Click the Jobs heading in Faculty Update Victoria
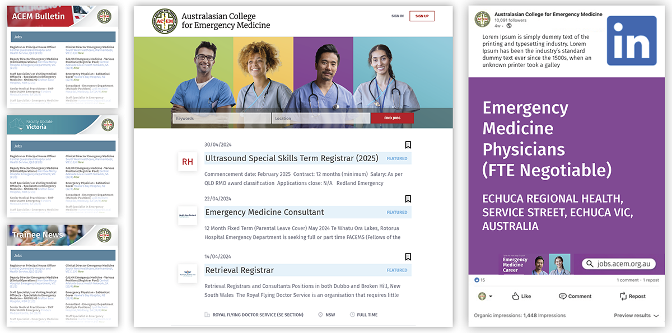This screenshot has height=333, width=672. click(x=63, y=146)
